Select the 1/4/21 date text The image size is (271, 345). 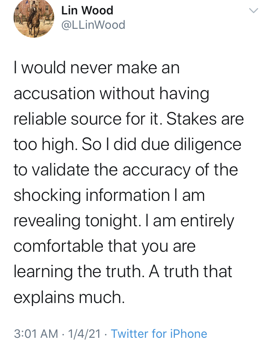[x=84, y=334]
